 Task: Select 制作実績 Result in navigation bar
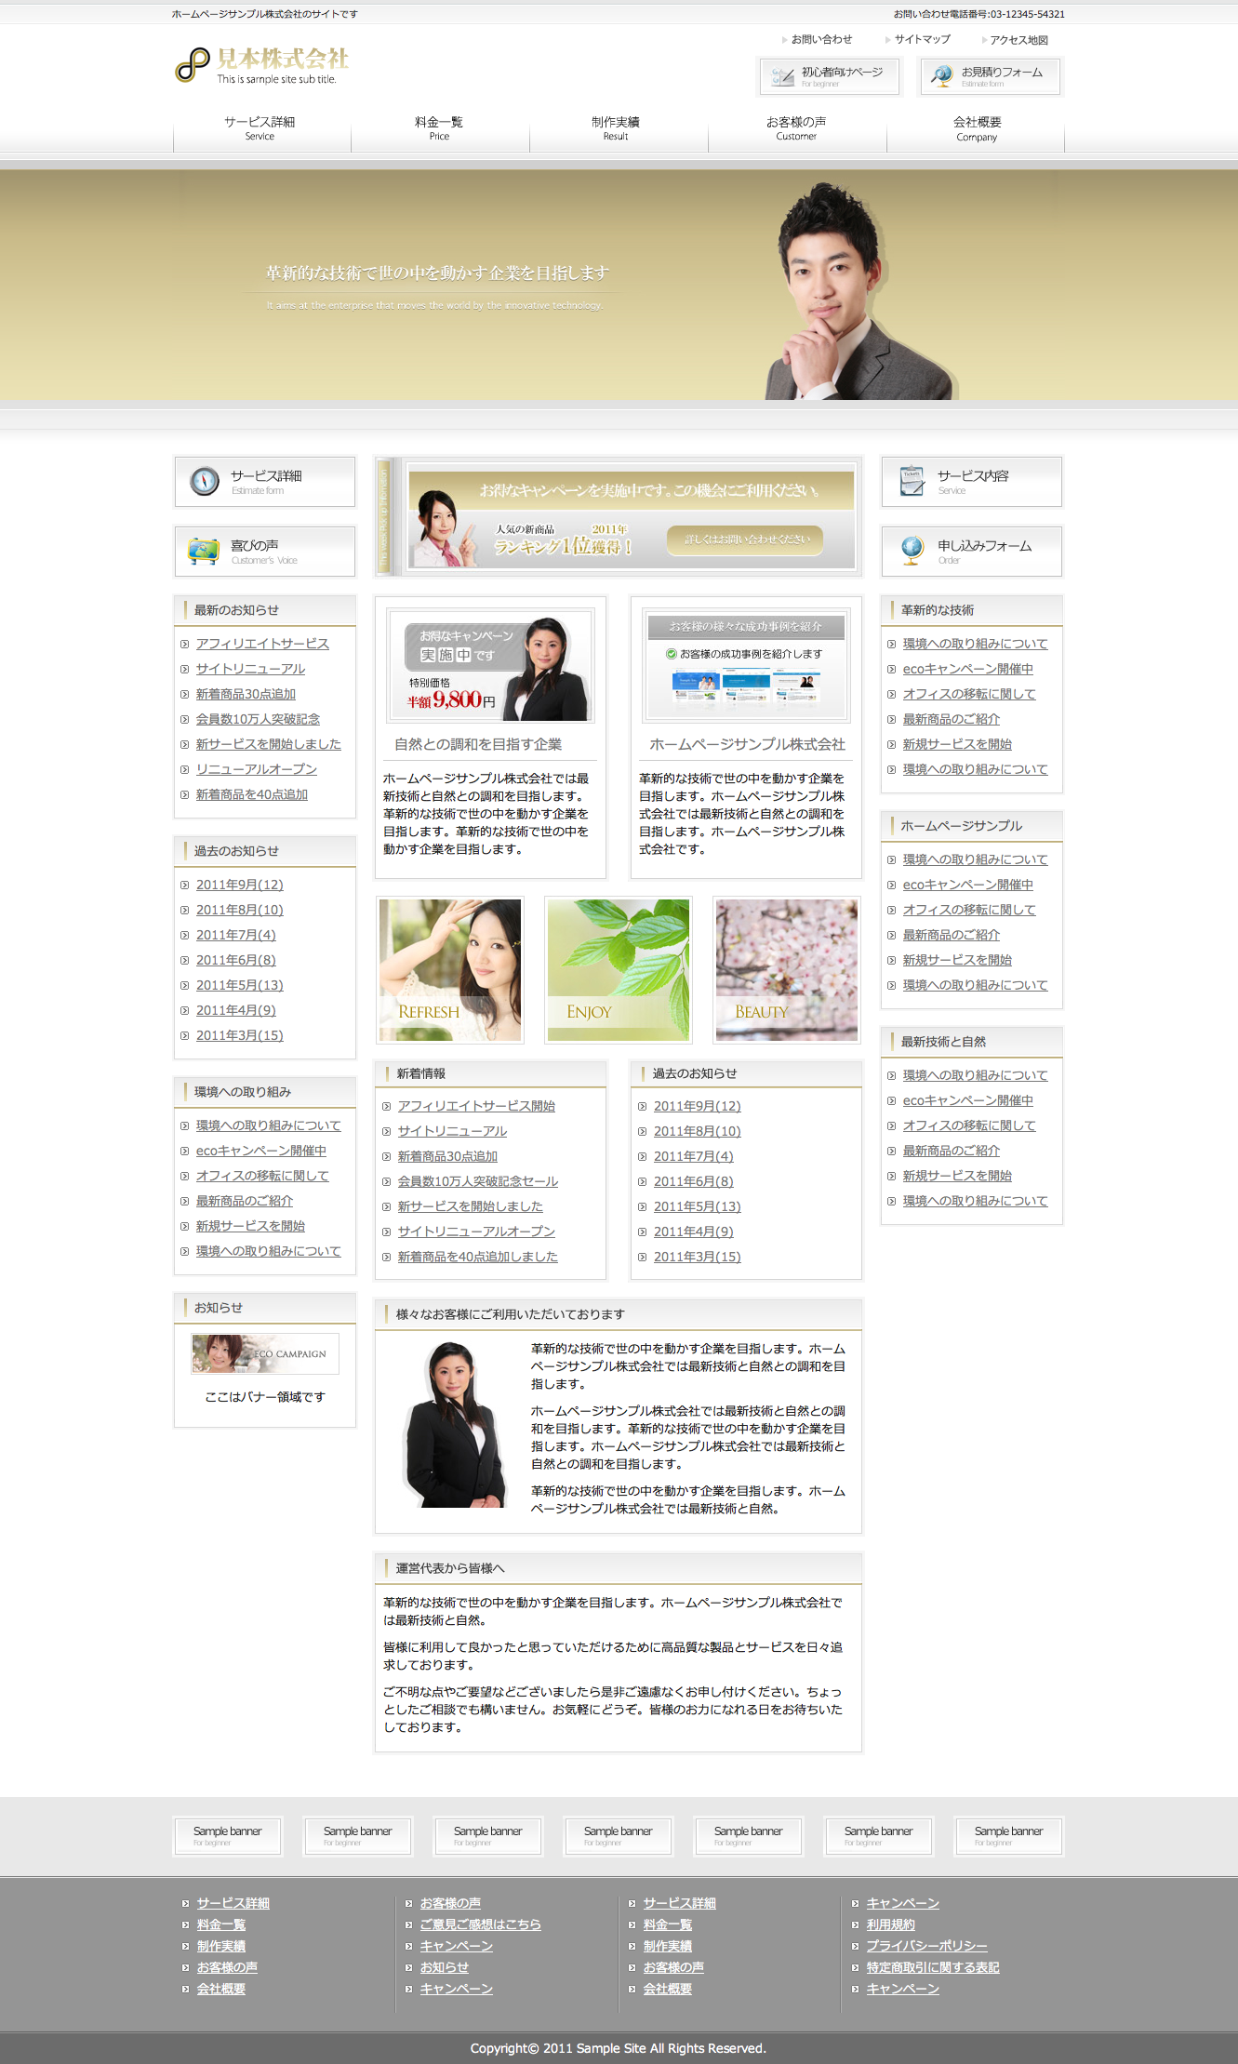[x=615, y=128]
